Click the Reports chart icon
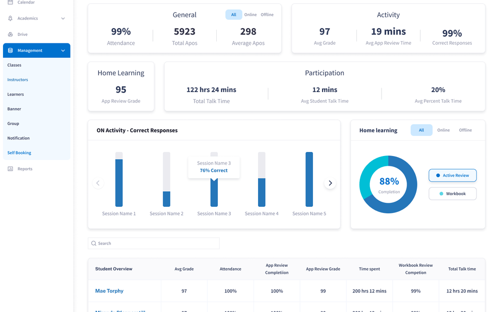500x312 pixels. (10, 169)
